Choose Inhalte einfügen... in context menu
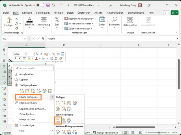Image resolution: width=181 pixels, height=135 pixels. pos(28,97)
